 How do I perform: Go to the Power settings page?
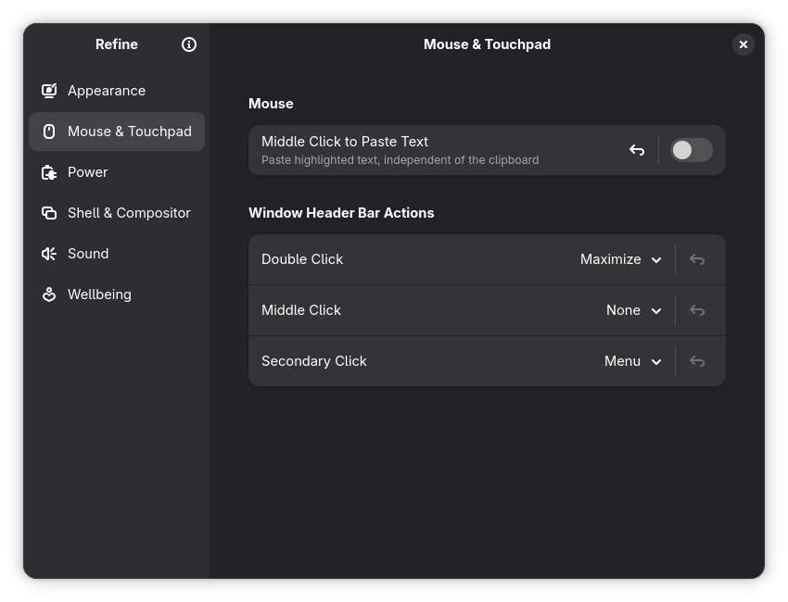(88, 172)
